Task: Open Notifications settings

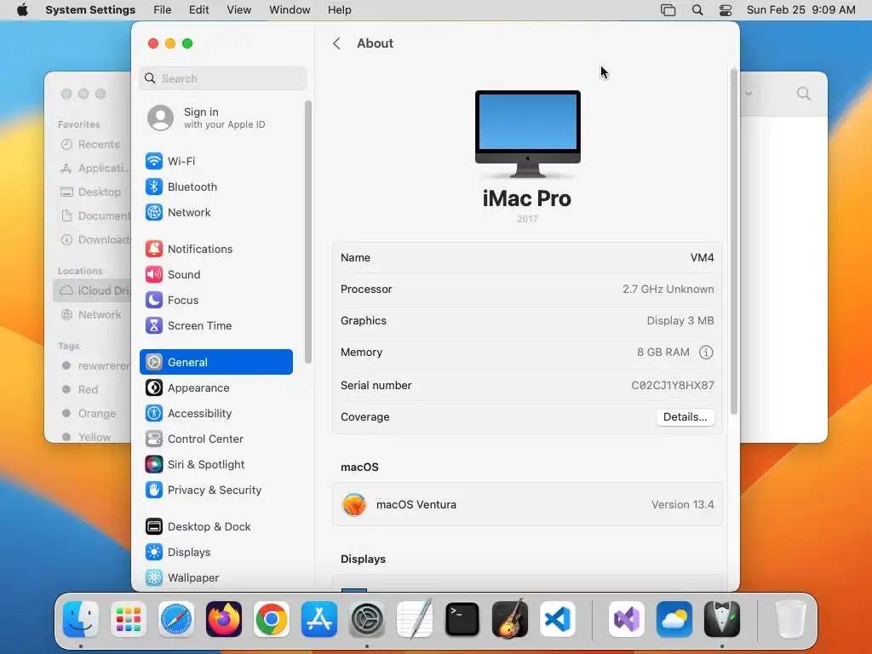Action: click(215, 250)
